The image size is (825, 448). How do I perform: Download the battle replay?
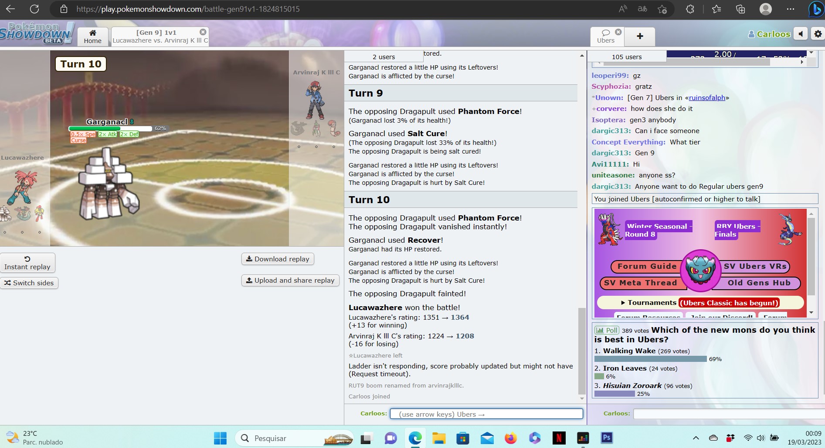[x=278, y=259]
